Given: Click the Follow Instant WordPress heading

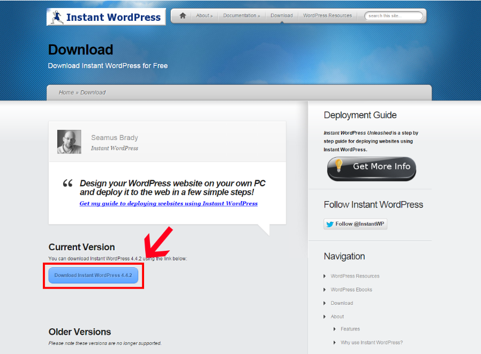Looking at the screenshot, I should click(373, 205).
